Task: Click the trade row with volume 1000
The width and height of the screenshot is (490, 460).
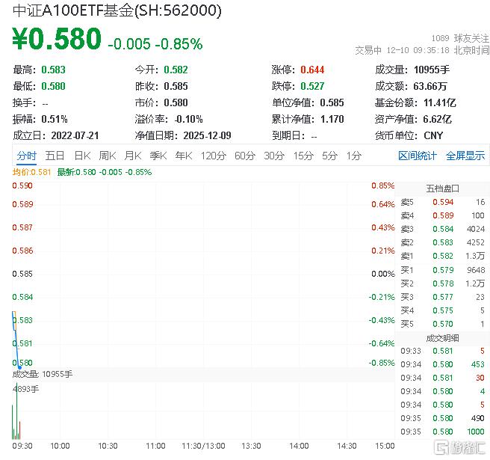Action: click(442, 432)
